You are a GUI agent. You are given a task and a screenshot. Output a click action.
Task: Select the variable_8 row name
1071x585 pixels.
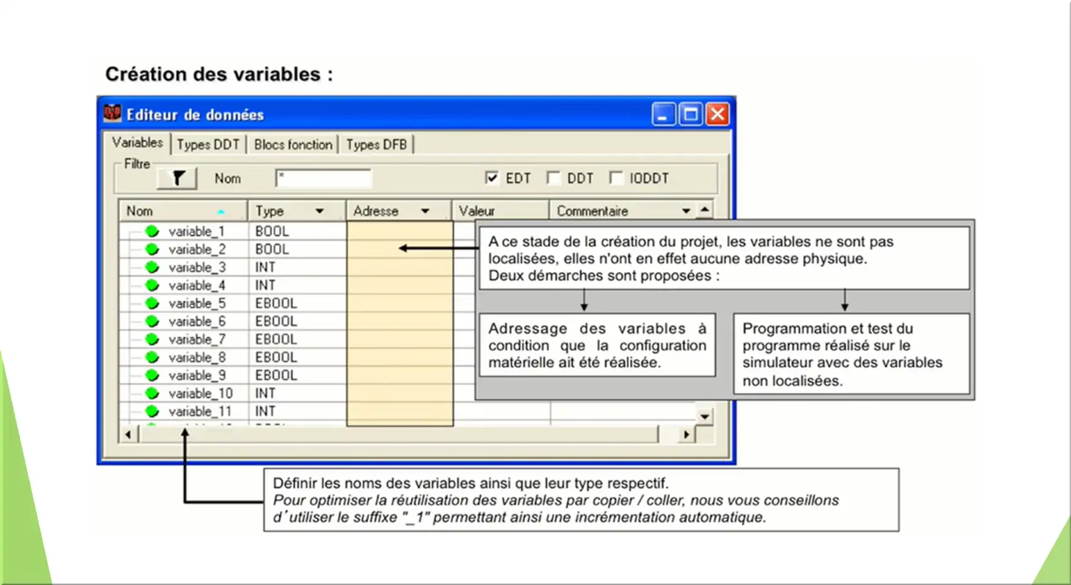tap(197, 357)
